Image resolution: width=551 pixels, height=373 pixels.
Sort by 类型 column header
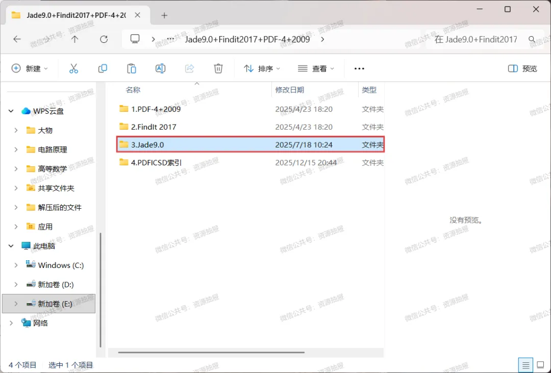[369, 90]
